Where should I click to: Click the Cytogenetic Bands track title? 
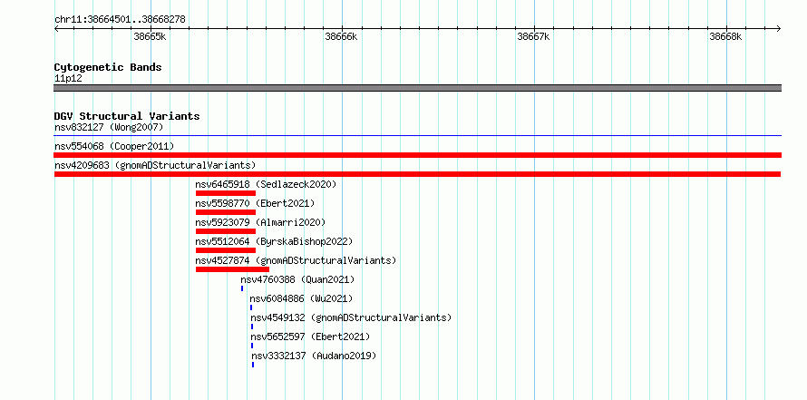108,67
